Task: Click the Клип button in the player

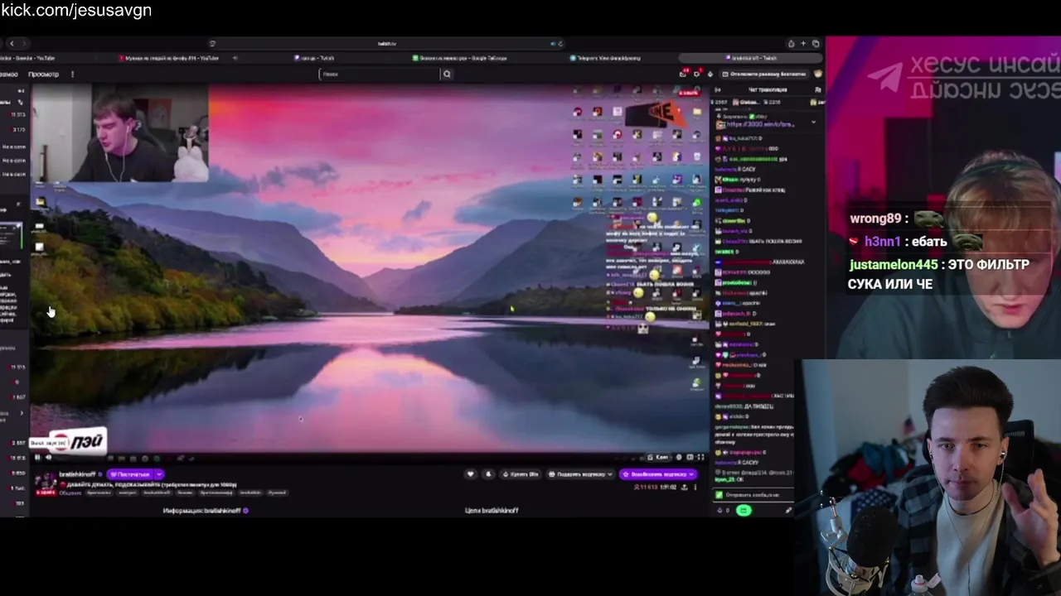Action: 659,457
